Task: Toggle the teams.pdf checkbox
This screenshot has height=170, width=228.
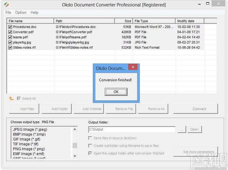Action: (x=10, y=37)
